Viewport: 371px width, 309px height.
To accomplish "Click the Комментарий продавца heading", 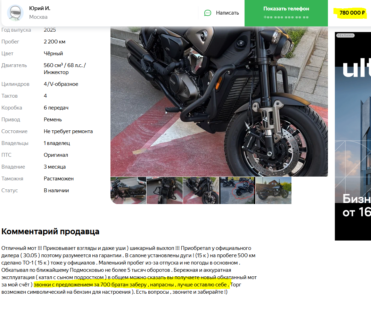I will click(50, 231).
